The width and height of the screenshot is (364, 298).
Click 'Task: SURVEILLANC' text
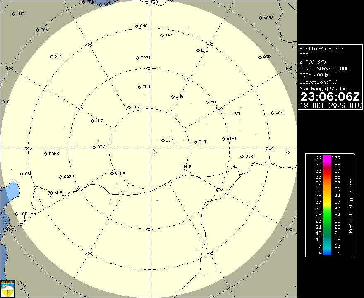click(324, 69)
